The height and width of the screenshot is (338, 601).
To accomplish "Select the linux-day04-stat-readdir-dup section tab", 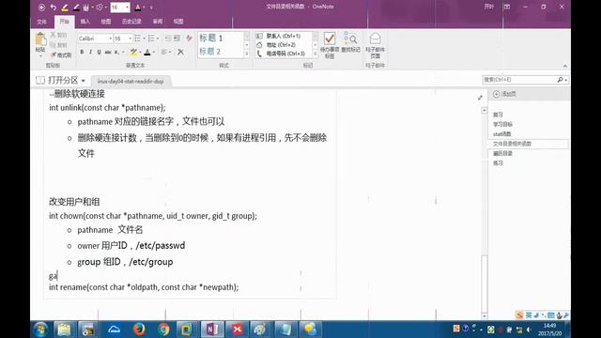I will pos(131,82).
